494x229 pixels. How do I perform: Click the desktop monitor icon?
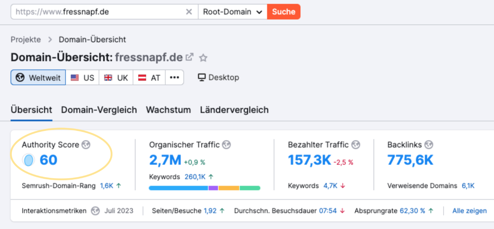(202, 77)
